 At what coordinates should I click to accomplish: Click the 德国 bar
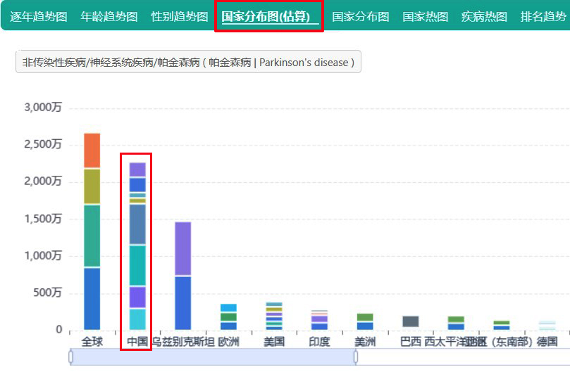tap(547, 325)
